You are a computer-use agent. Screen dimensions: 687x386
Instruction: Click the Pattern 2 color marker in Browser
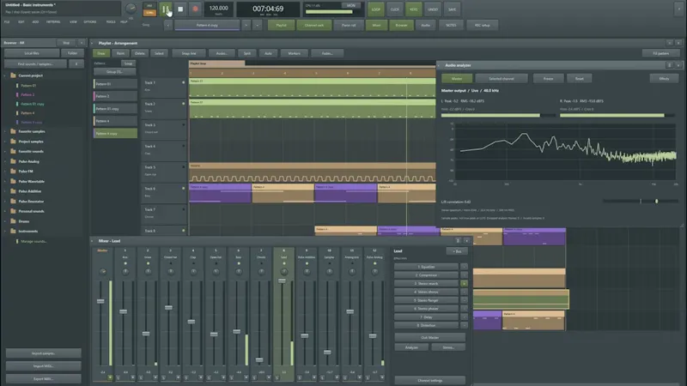click(x=17, y=94)
